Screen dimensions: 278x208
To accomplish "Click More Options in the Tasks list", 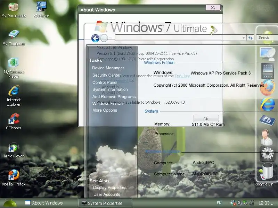I will pos(105,110).
